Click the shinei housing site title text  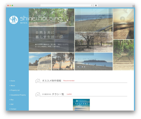coord(41,19)
